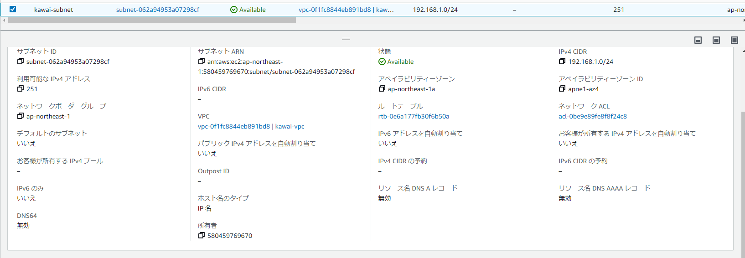
Task: Click 'ホスト名のタイプ' label
Action: click(223, 198)
